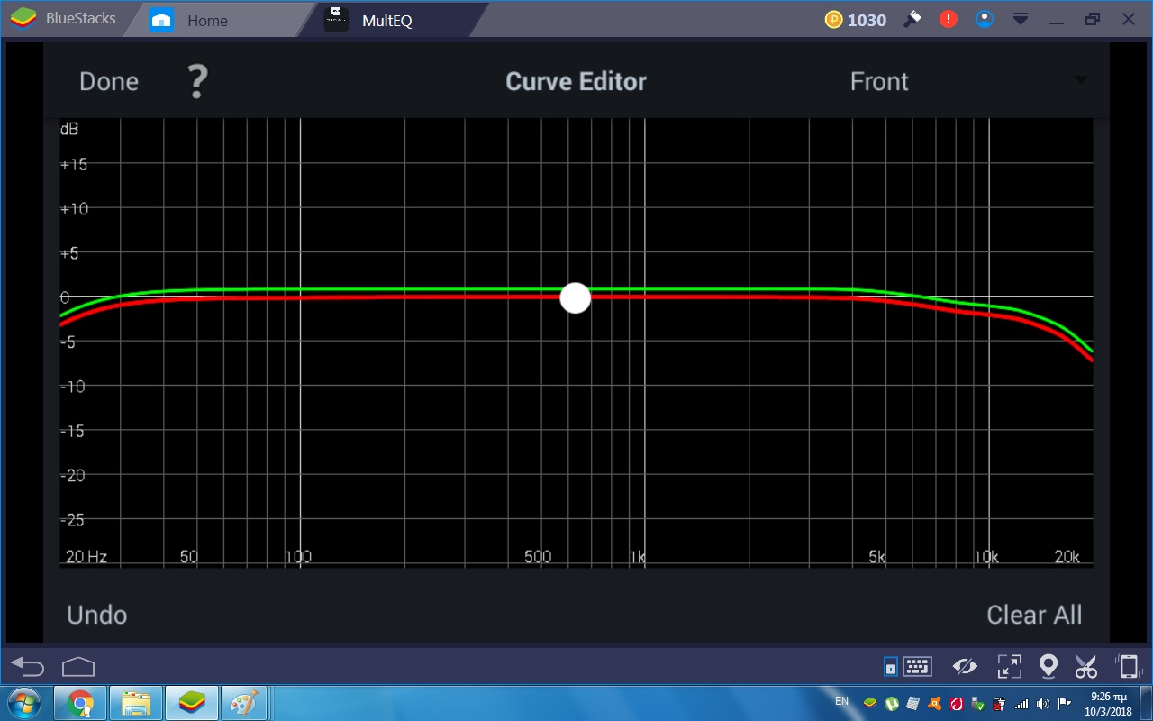The height and width of the screenshot is (721, 1153).
Task: Open the Front speaker dropdown
Action: (968, 81)
